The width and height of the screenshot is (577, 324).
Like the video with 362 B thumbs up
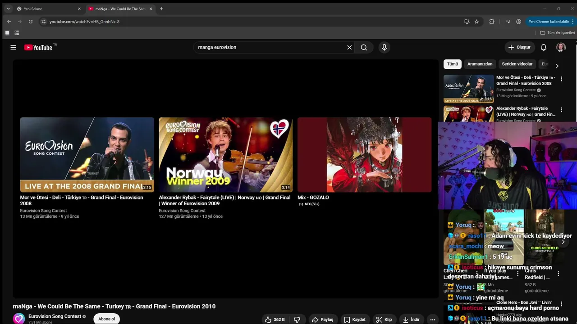(275, 319)
